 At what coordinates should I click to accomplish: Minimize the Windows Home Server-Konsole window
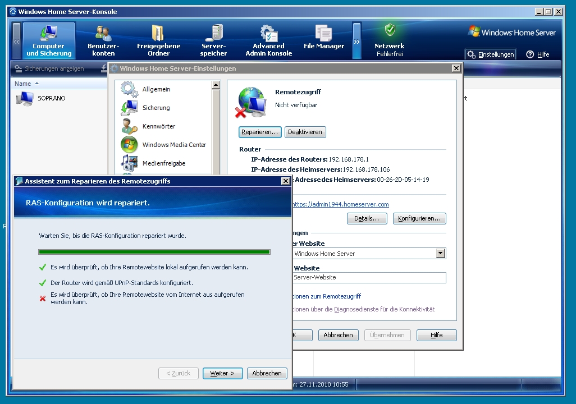pyautogui.click(x=539, y=12)
